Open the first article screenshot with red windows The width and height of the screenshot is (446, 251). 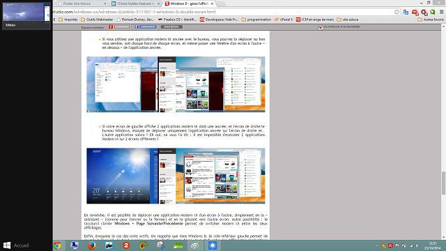tap(176, 84)
